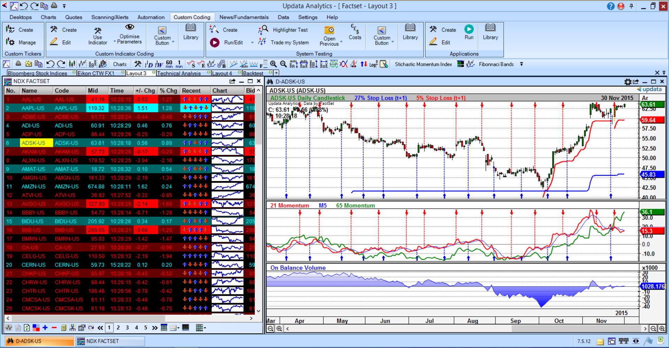Click the zoom in magnifier on toolbar

[274, 64]
